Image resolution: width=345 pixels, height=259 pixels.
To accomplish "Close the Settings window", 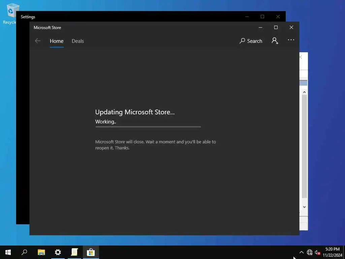I will 278,17.
